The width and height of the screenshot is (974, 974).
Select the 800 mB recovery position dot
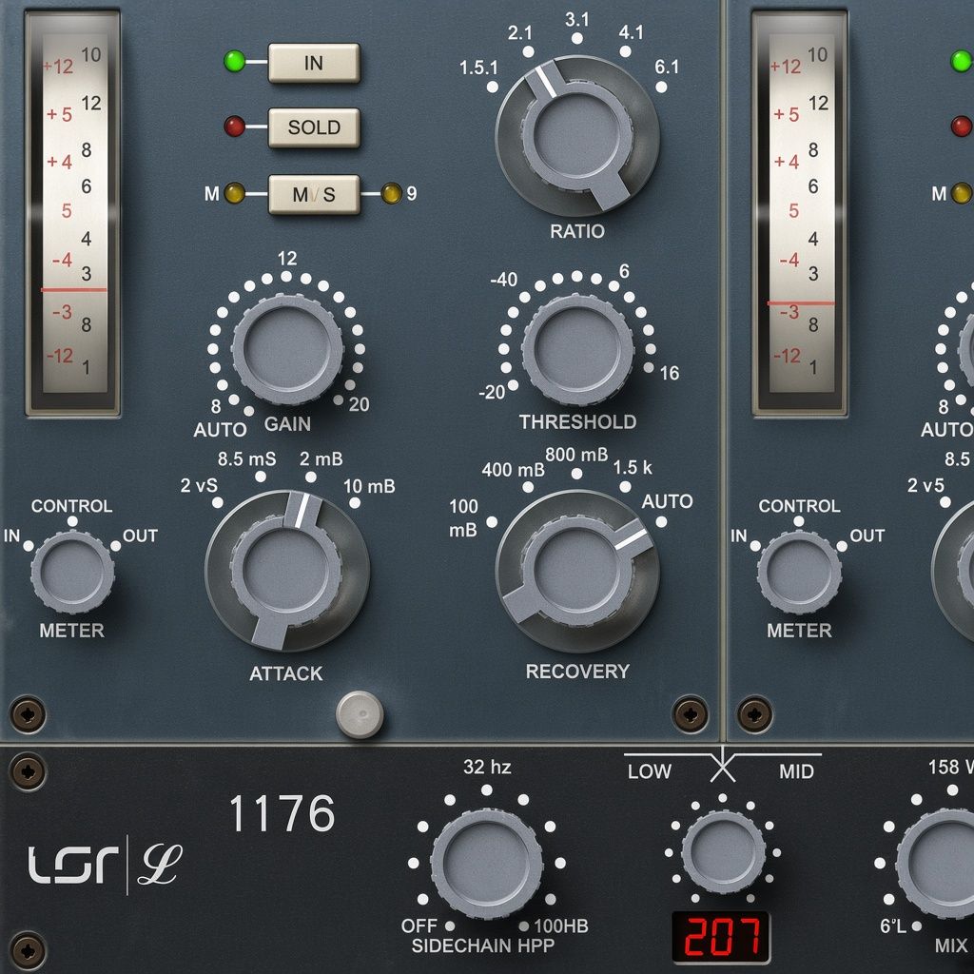[577, 474]
